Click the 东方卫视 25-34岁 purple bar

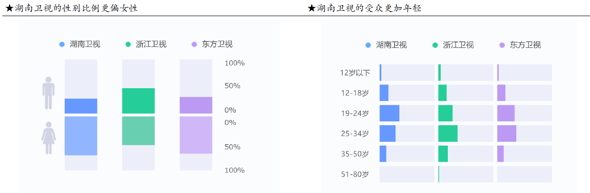507,134
